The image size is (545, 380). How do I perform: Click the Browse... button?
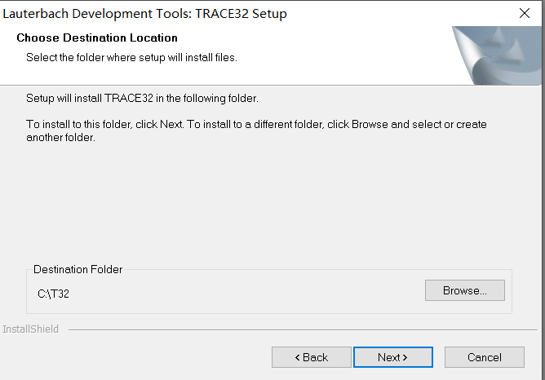click(464, 290)
